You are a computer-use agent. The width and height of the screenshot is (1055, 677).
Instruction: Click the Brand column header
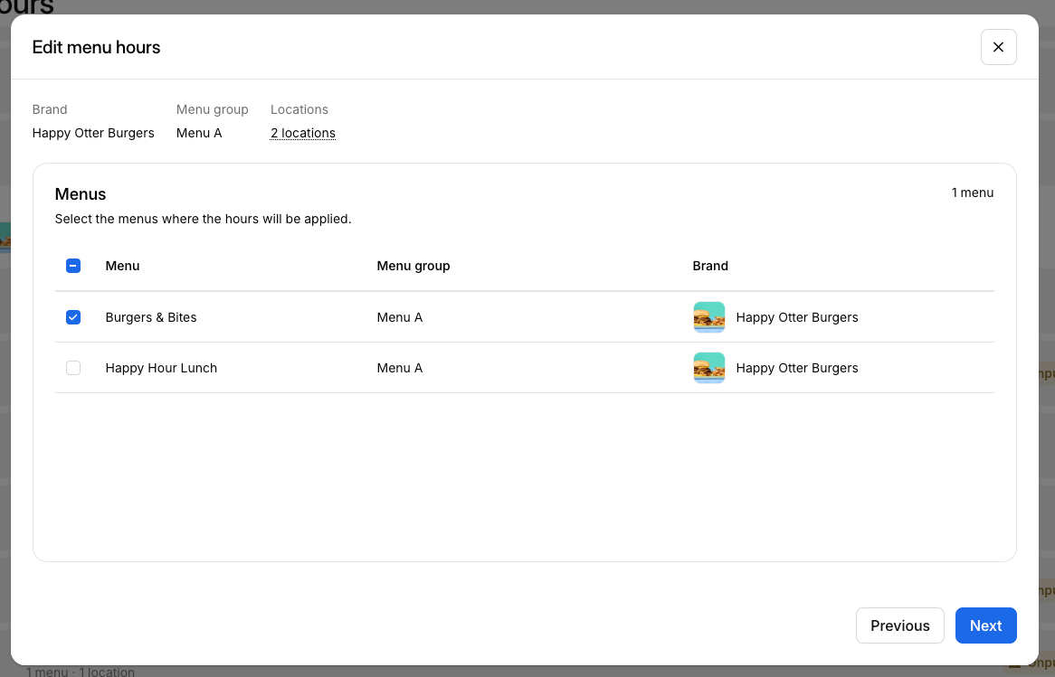tap(710, 266)
